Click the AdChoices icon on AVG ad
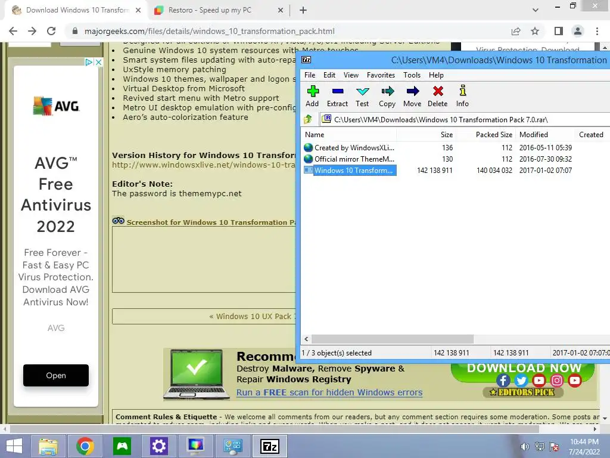 pyautogui.click(x=89, y=62)
